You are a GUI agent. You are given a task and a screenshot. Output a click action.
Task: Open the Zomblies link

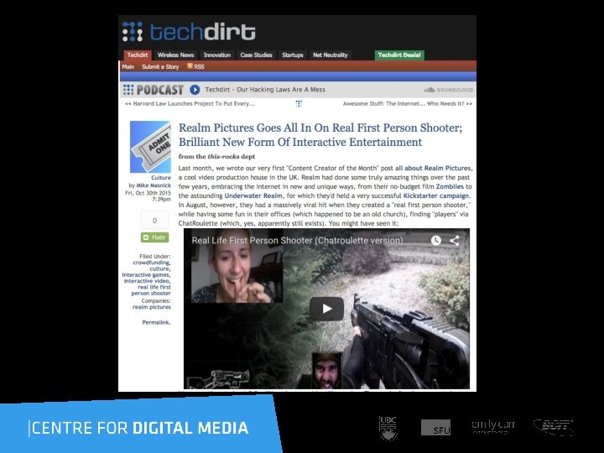pyautogui.click(x=450, y=186)
